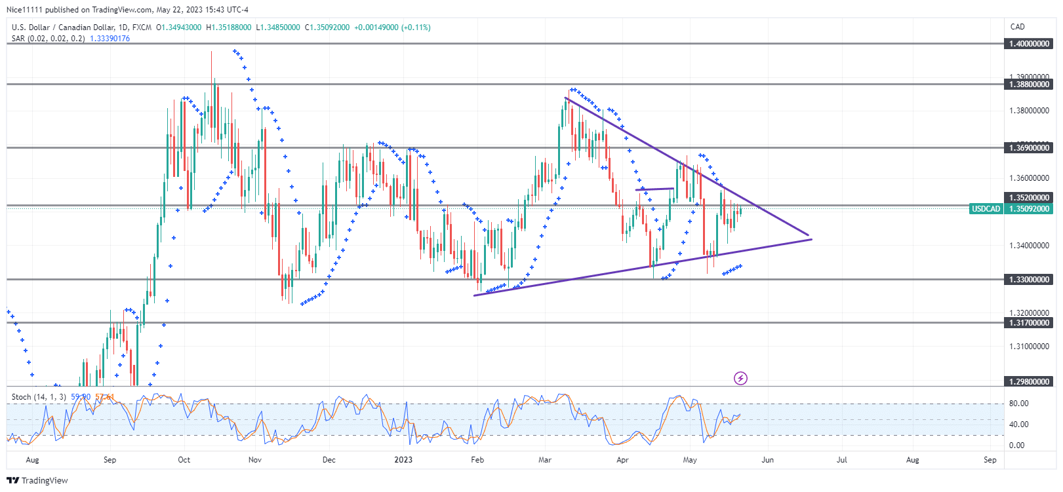Screen dimensions: 1063x492
Task: Click the Stoch %K value 59.90
Action: 81,397
